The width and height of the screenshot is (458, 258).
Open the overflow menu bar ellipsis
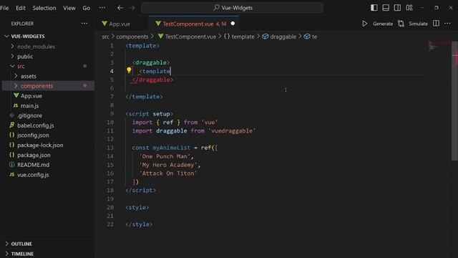(x=102, y=8)
